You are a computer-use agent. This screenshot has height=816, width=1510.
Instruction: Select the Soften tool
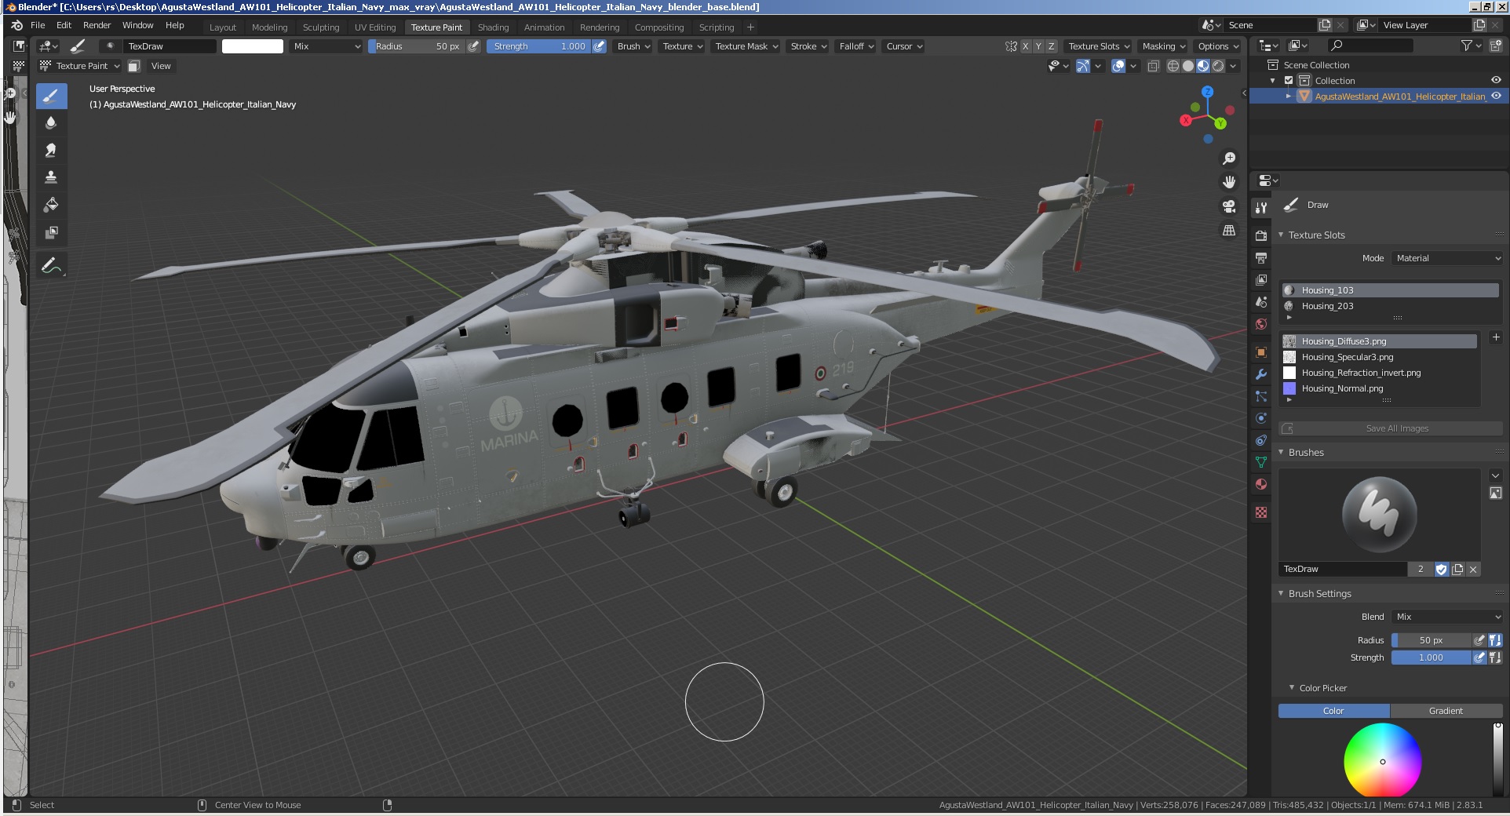coord(51,123)
